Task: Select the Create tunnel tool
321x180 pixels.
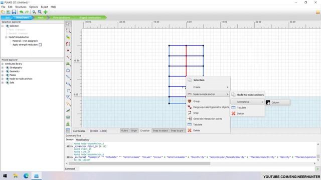Action: (68, 70)
